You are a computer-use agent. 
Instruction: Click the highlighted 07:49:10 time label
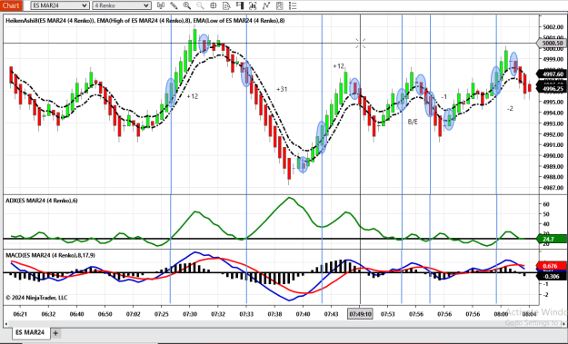(x=360, y=314)
